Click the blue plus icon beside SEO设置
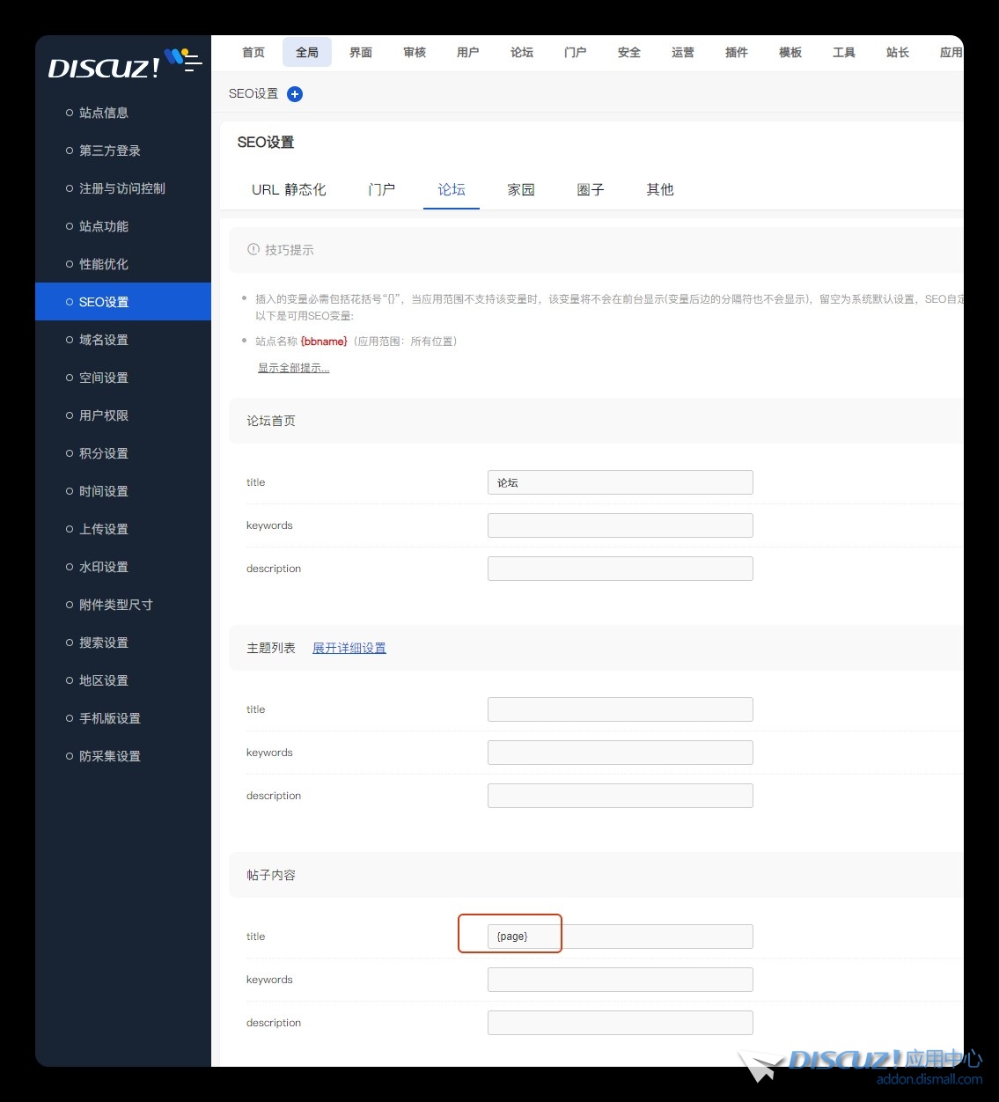This screenshot has width=999, height=1102. pyautogui.click(x=295, y=94)
